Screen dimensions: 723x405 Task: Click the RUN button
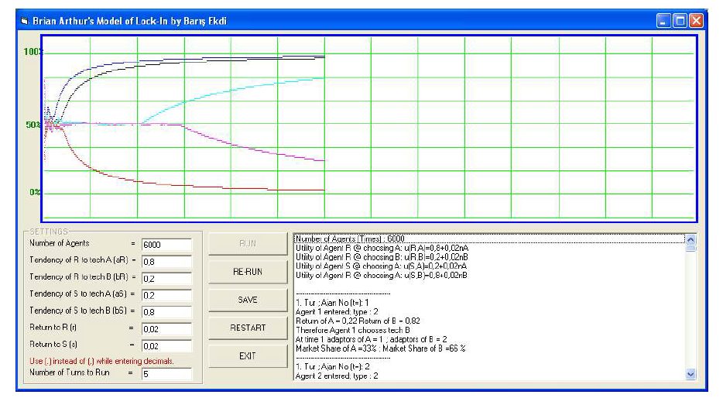(248, 244)
